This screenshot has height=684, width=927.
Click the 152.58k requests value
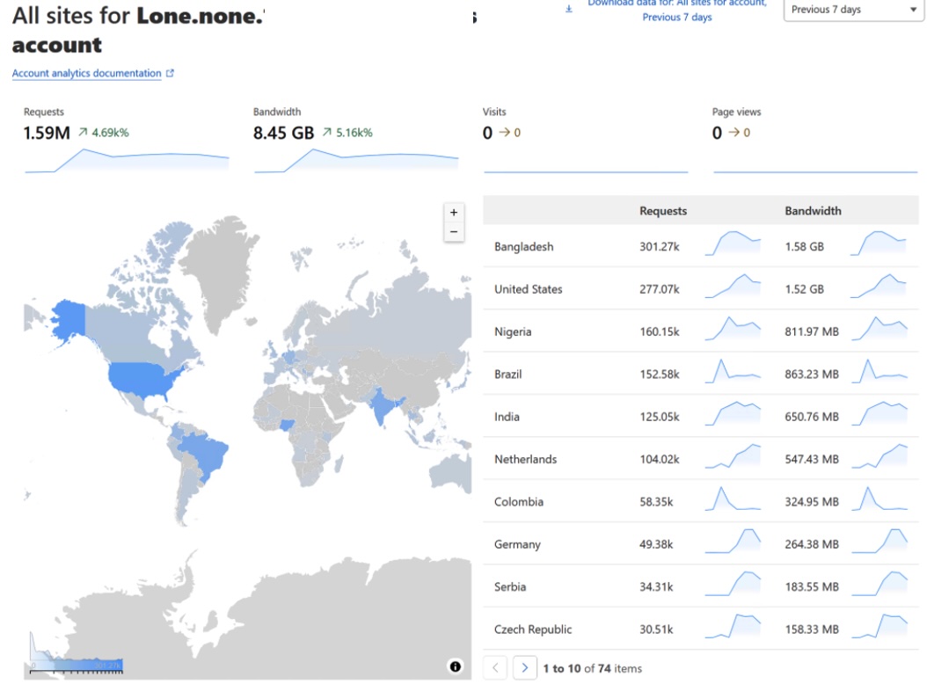tap(659, 375)
